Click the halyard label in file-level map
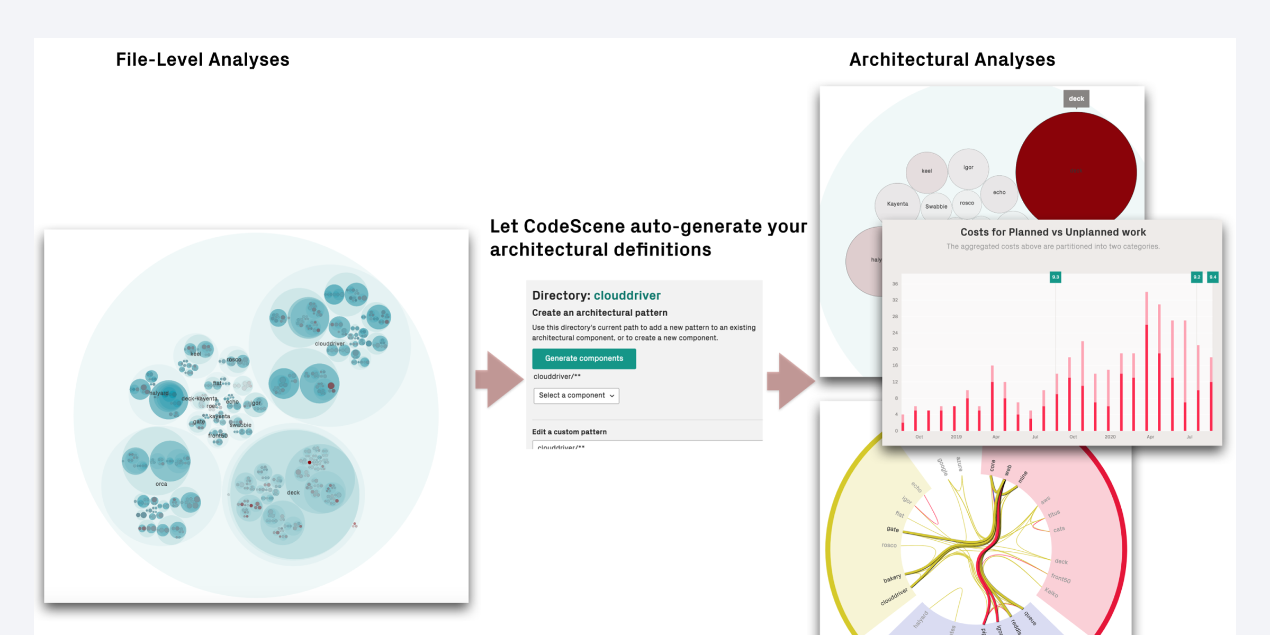The image size is (1270, 635). [x=159, y=393]
